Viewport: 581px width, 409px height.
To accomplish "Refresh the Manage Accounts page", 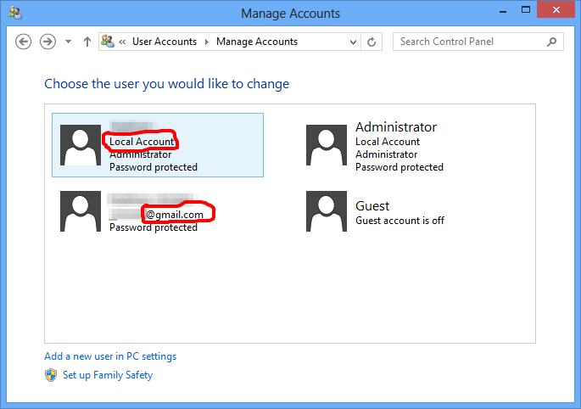I will [372, 42].
